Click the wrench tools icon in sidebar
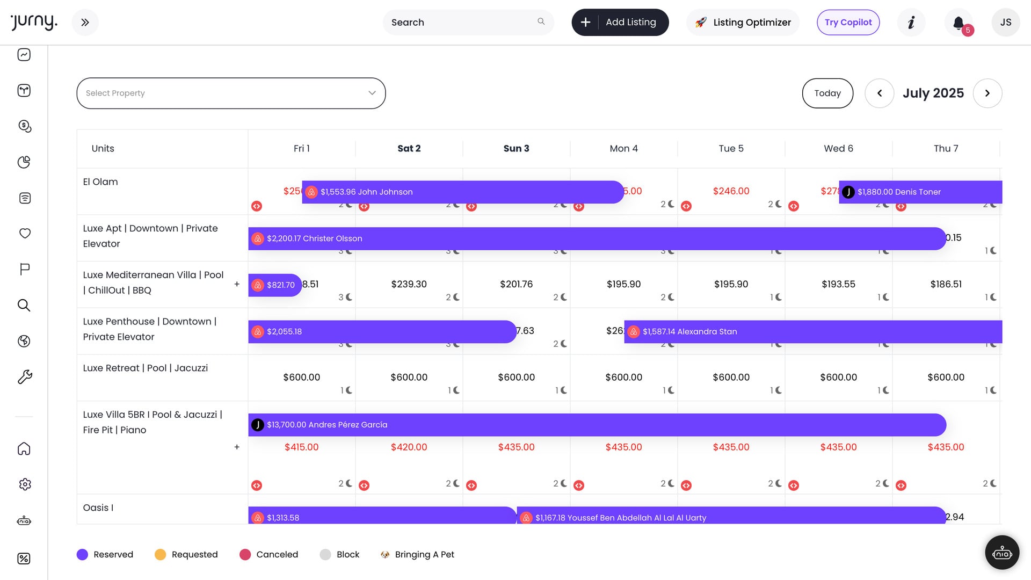 coord(24,377)
